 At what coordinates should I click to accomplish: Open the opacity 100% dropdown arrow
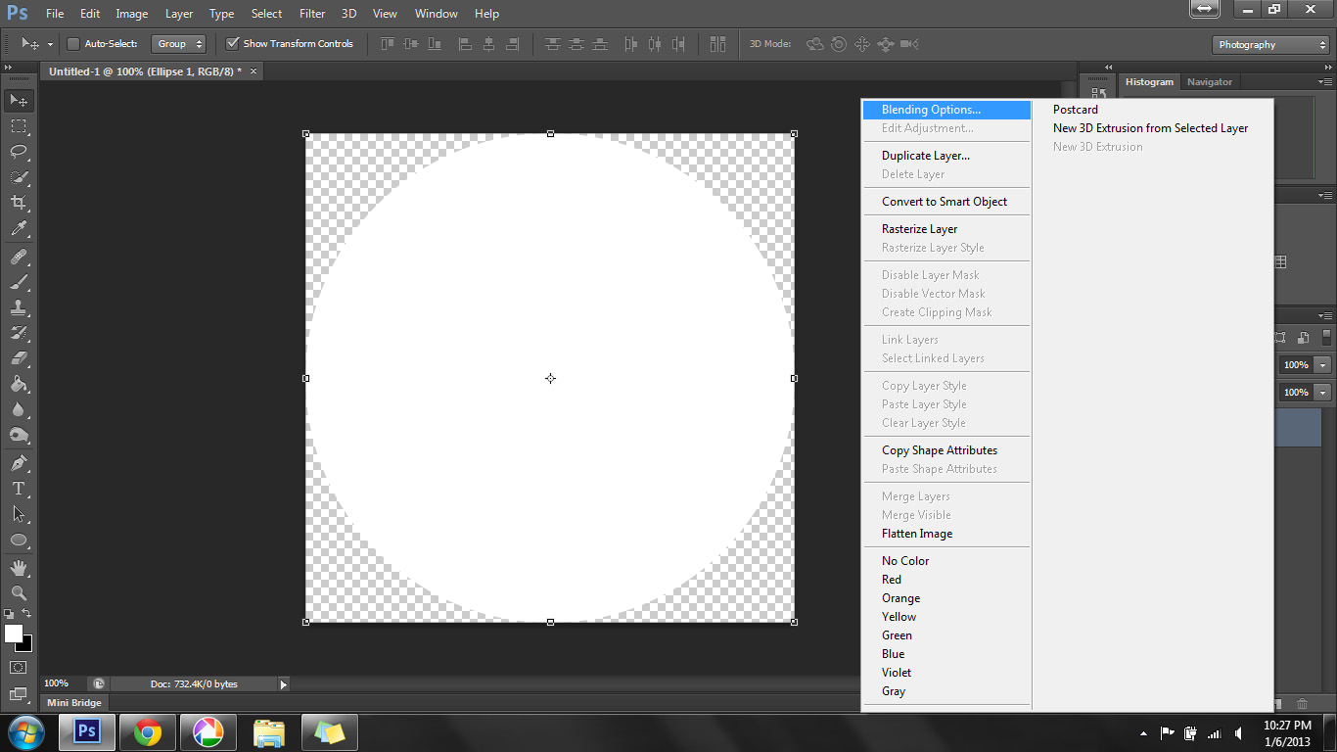point(1323,365)
